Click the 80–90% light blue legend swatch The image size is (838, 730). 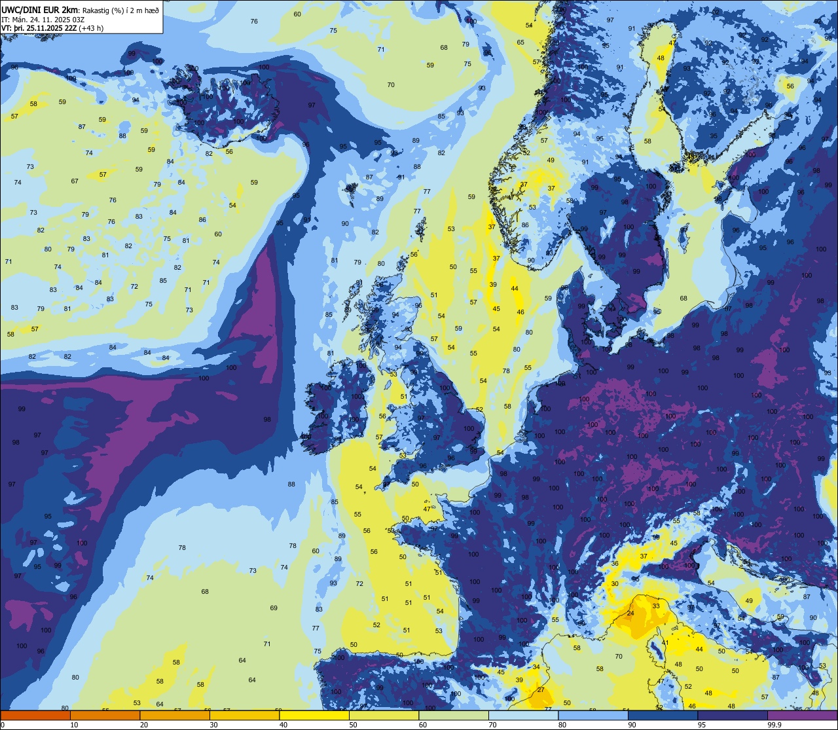[593, 715]
